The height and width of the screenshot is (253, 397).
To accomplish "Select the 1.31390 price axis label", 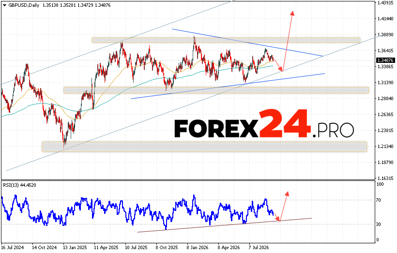I will pos(385,82).
